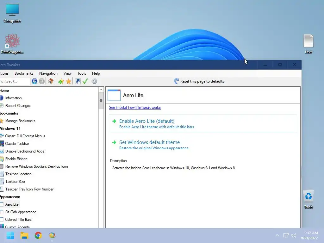Select Manage Bookmarks tree item
This screenshot has height=243, width=324.
tap(20, 121)
